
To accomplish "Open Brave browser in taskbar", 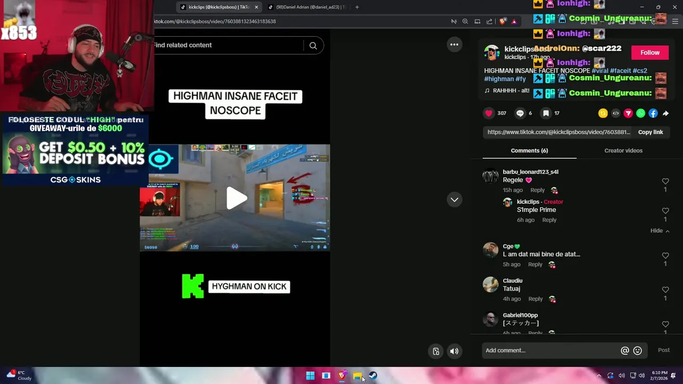I will (342, 375).
